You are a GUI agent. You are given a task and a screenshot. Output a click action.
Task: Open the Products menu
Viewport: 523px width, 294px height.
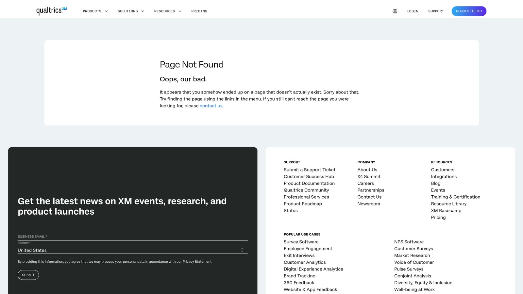click(x=92, y=11)
